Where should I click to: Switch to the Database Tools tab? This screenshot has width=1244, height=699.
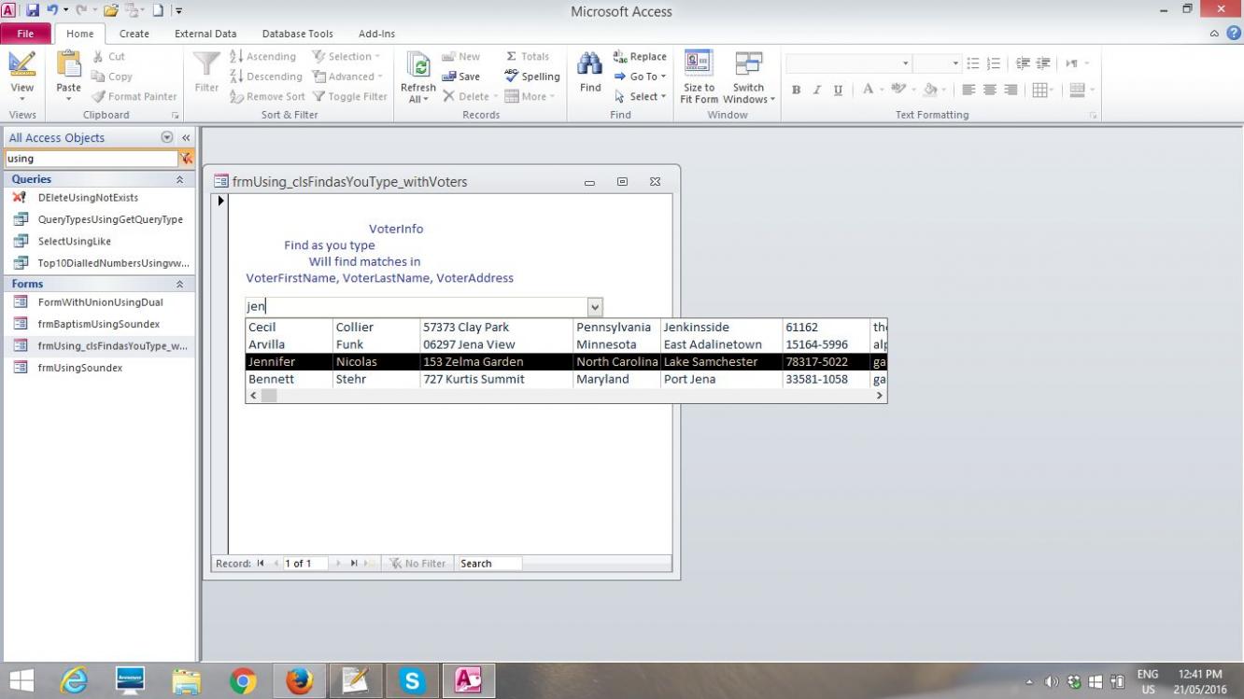(x=297, y=34)
